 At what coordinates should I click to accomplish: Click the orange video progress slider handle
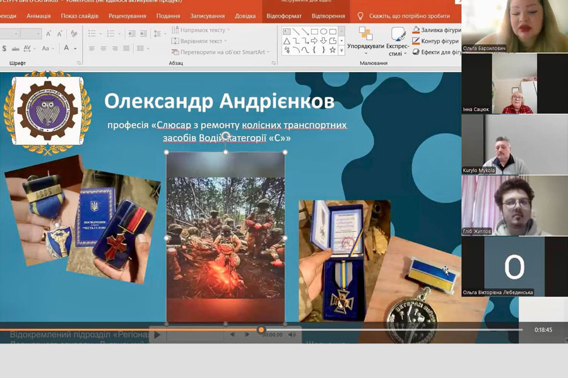click(261, 329)
